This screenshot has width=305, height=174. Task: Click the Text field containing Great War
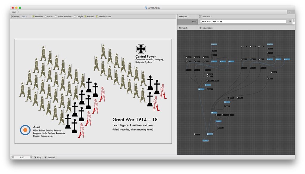click(243, 22)
